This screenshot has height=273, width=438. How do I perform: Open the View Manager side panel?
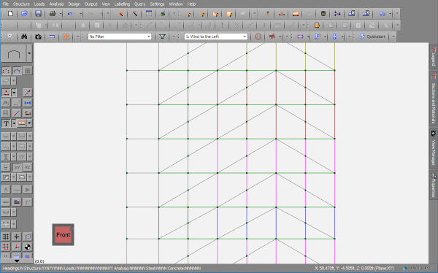pyautogui.click(x=434, y=148)
